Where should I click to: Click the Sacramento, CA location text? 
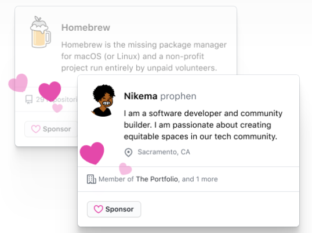click(x=164, y=152)
